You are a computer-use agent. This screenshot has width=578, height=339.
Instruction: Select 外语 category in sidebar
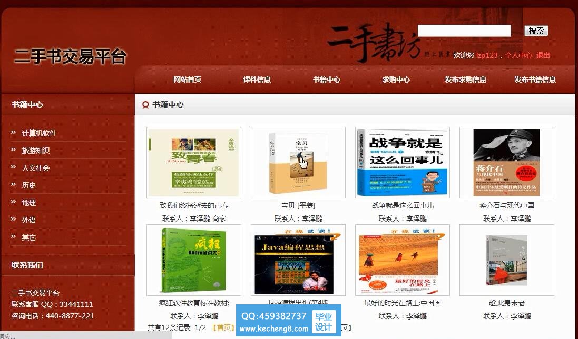pyautogui.click(x=29, y=220)
